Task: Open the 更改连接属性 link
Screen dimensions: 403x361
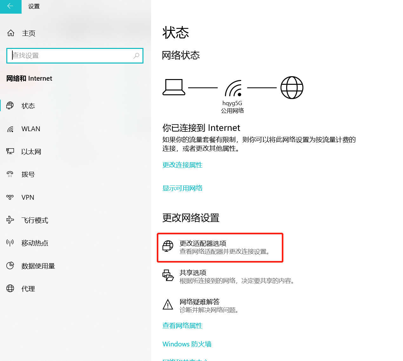Action: click(182, 165)
